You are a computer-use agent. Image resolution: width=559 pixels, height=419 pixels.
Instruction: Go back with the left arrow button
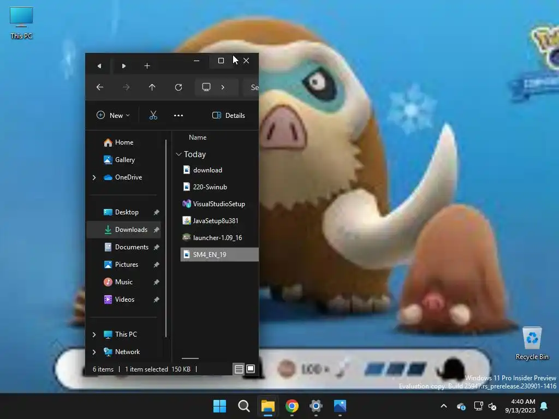point(100,87)
